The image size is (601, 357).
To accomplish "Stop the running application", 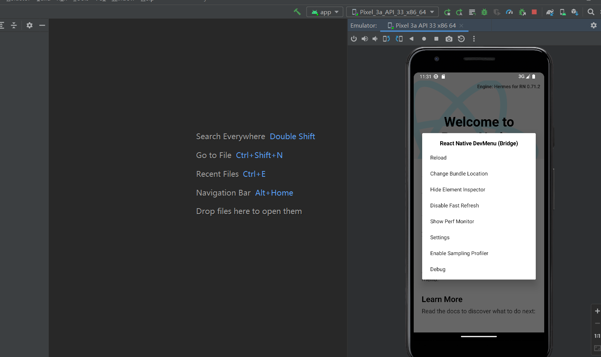I will 534,12.
